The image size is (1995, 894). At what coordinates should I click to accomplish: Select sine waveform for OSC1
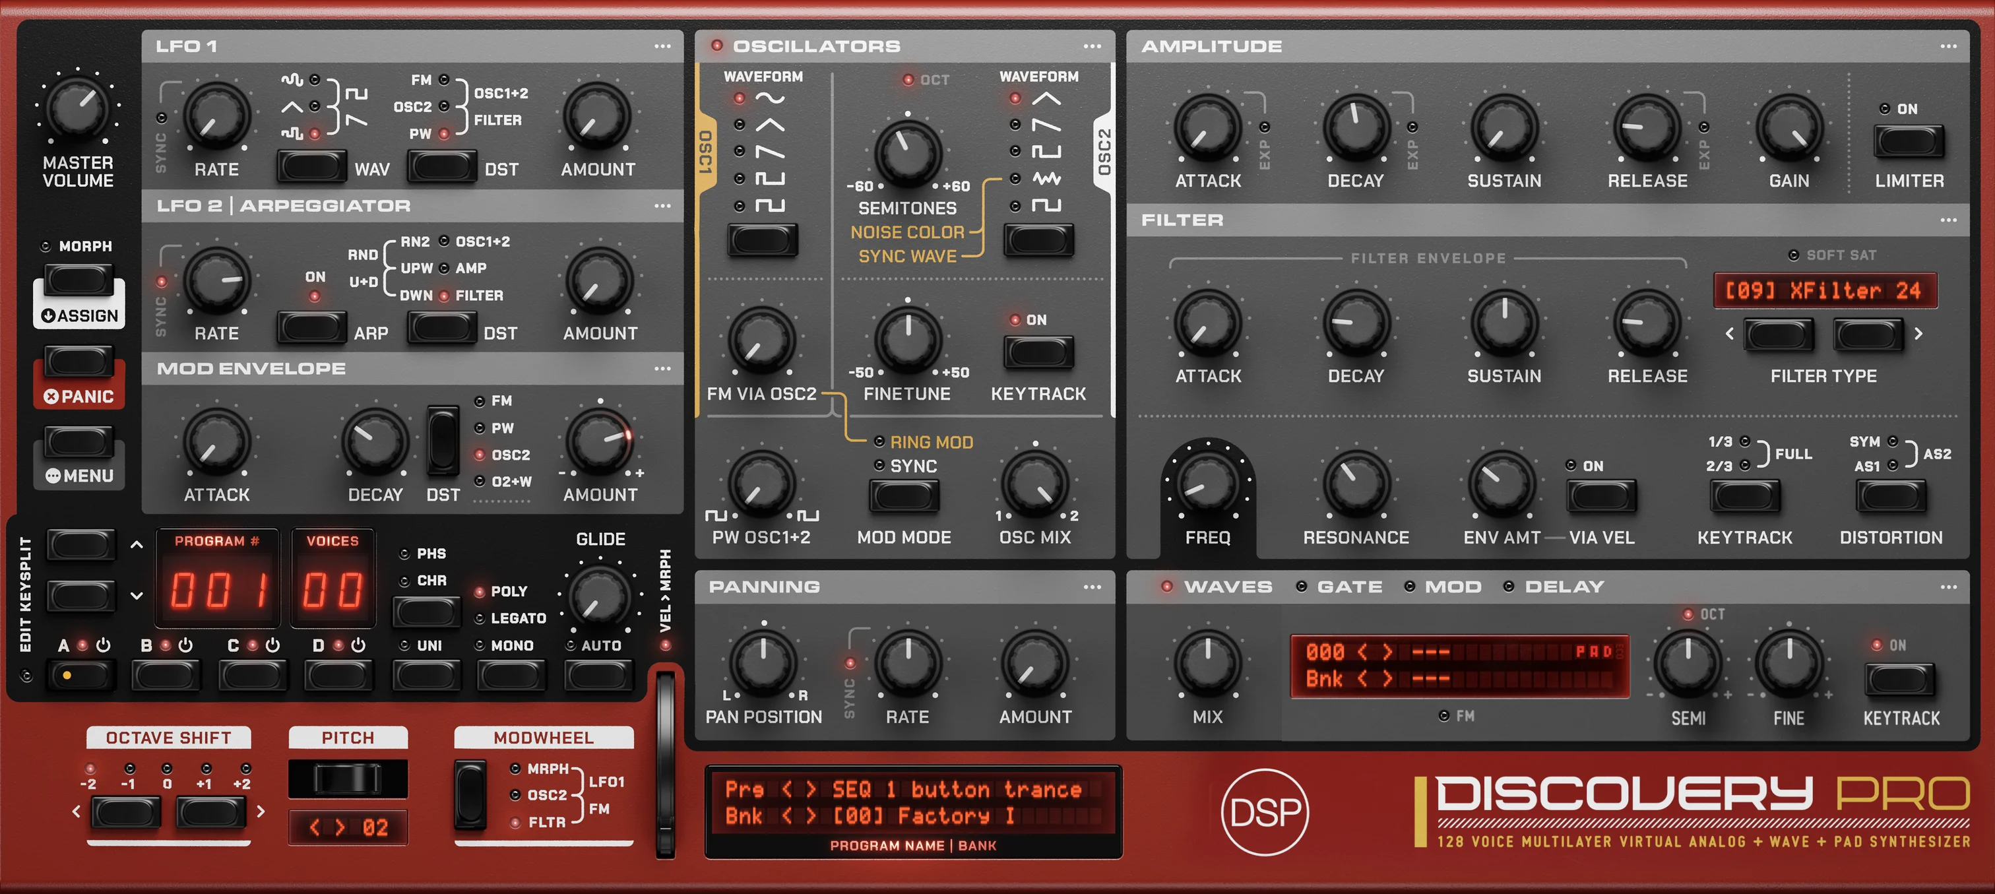[740, 98]
